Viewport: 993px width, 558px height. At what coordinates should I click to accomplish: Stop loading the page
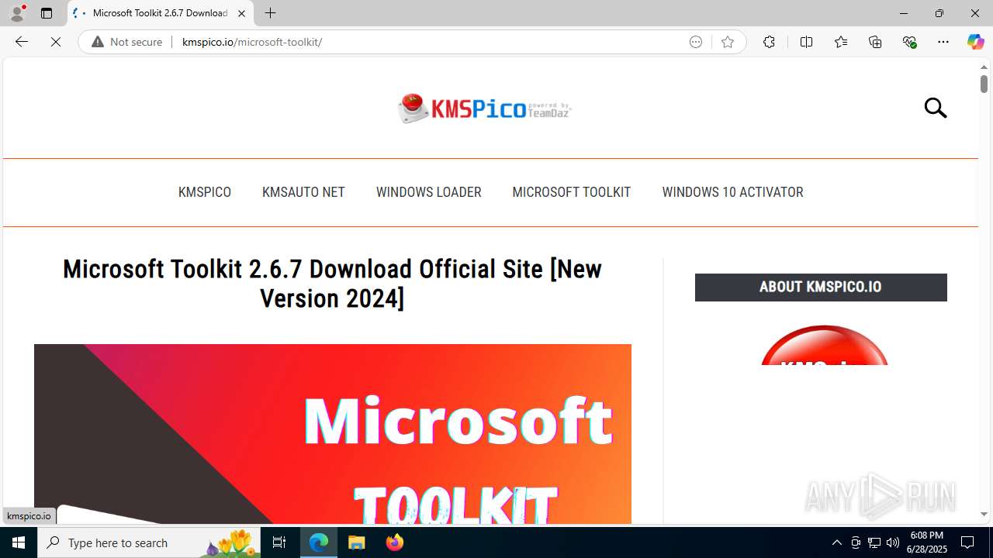[x=56, y=42]
